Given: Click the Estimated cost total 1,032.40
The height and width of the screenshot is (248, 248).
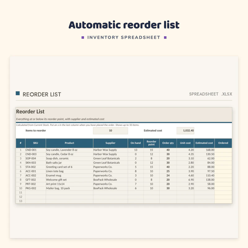Looking at the screenshot, I should tap(185, 131).
